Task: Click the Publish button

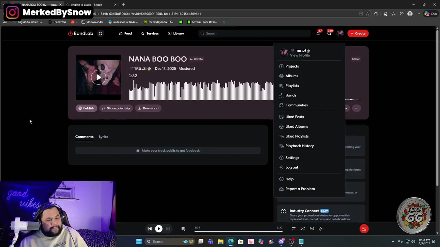Action: click(86, 108)
